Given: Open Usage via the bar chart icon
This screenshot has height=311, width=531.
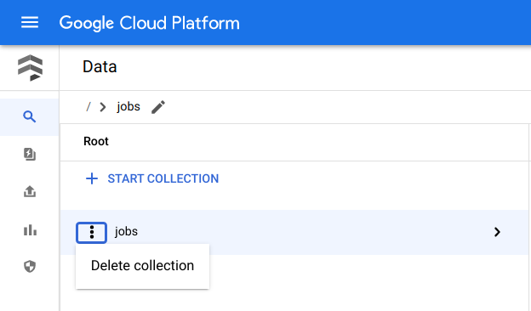Looking at the screenshot, I should tap(30, 230).
